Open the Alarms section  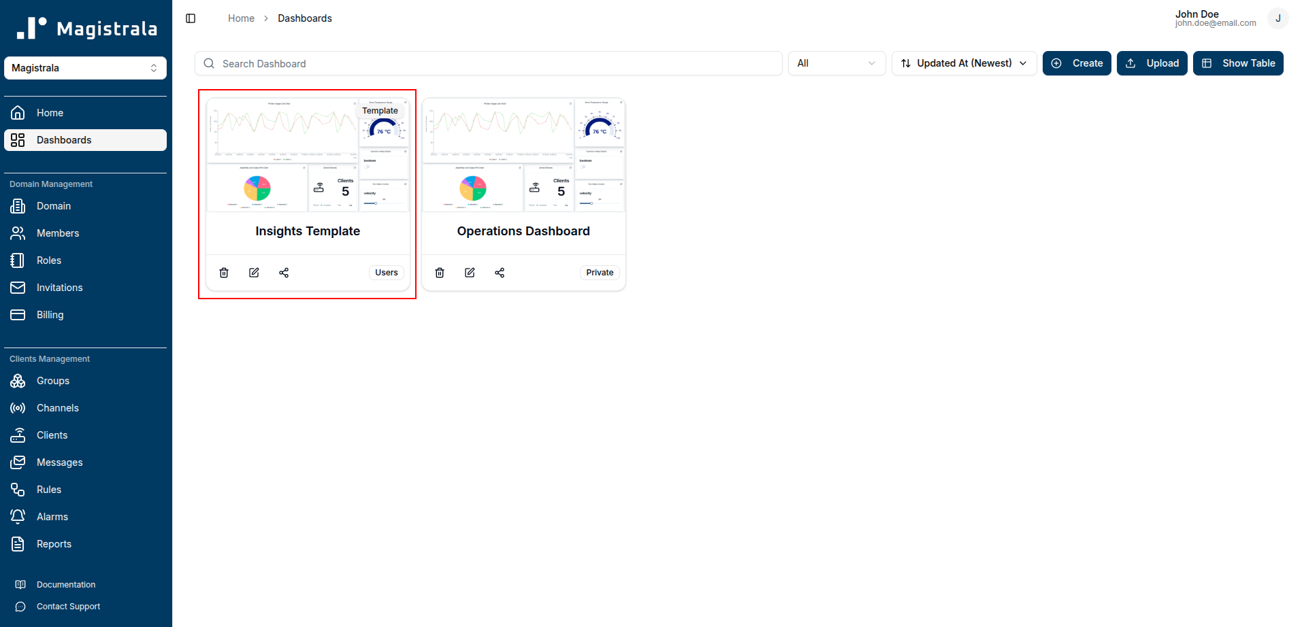pos(52,516)
